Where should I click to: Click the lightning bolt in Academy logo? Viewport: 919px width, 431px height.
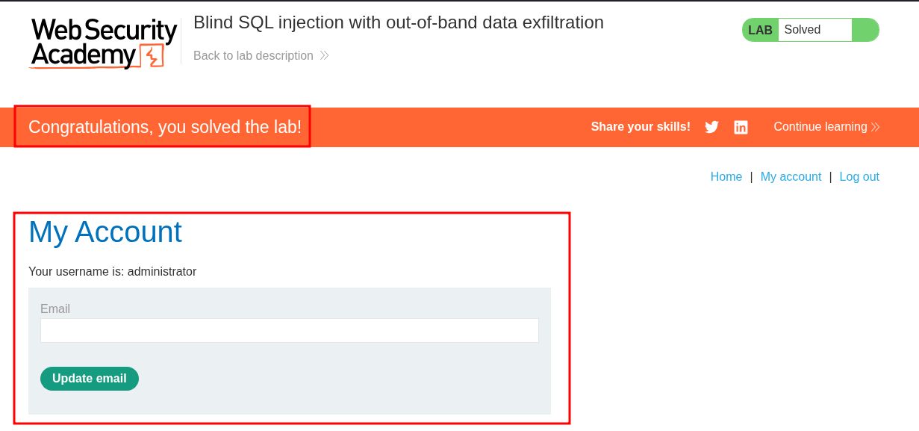point(153,56)
